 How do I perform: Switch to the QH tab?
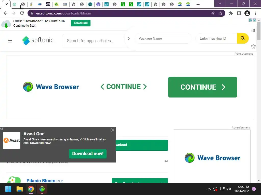(x=65, y=4)
